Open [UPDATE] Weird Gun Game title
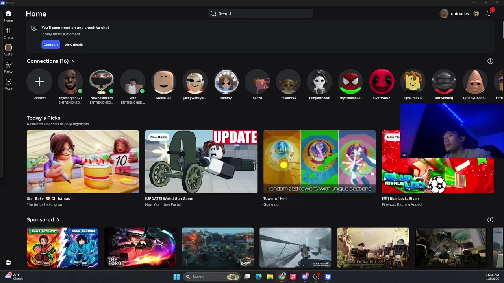Screen dimensions: 504x283 tap(169, 199)
